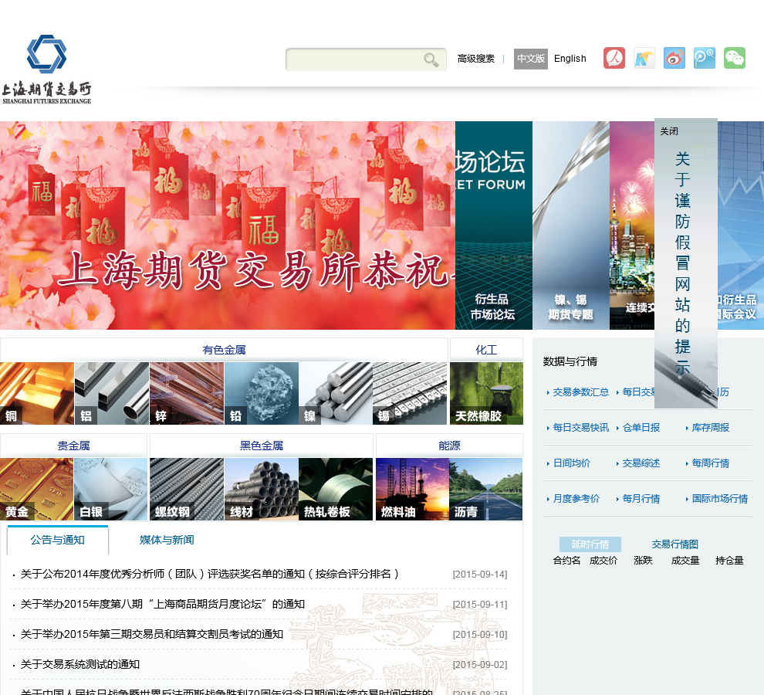
Task: Open the Tencent Weibo blue icon
Action: pyautogui.click(x=705, y=58)
